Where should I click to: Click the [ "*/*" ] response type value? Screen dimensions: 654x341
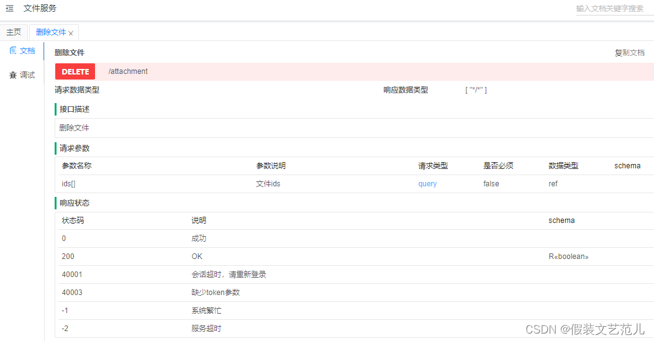(476, 90)
